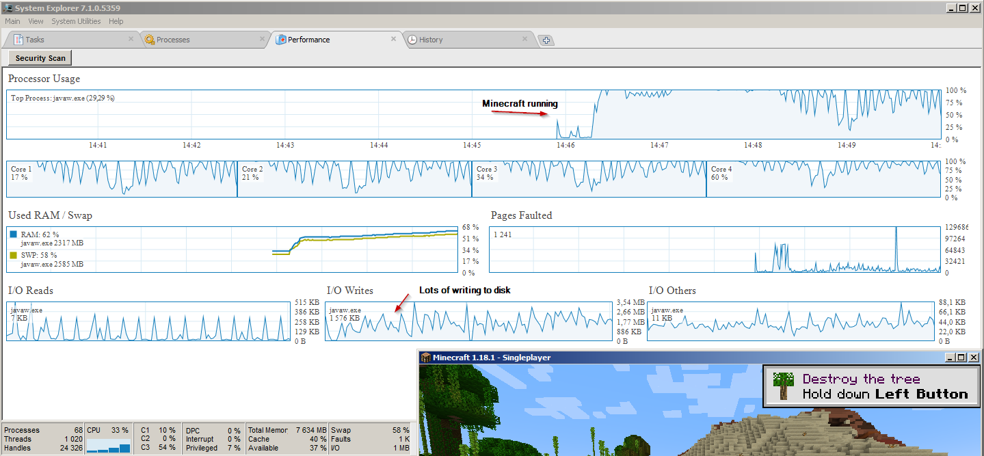Image resolution: width=984 pixels, height=456 pixels.
Task: Add a new tab with the plus icon
Action: 546,40
